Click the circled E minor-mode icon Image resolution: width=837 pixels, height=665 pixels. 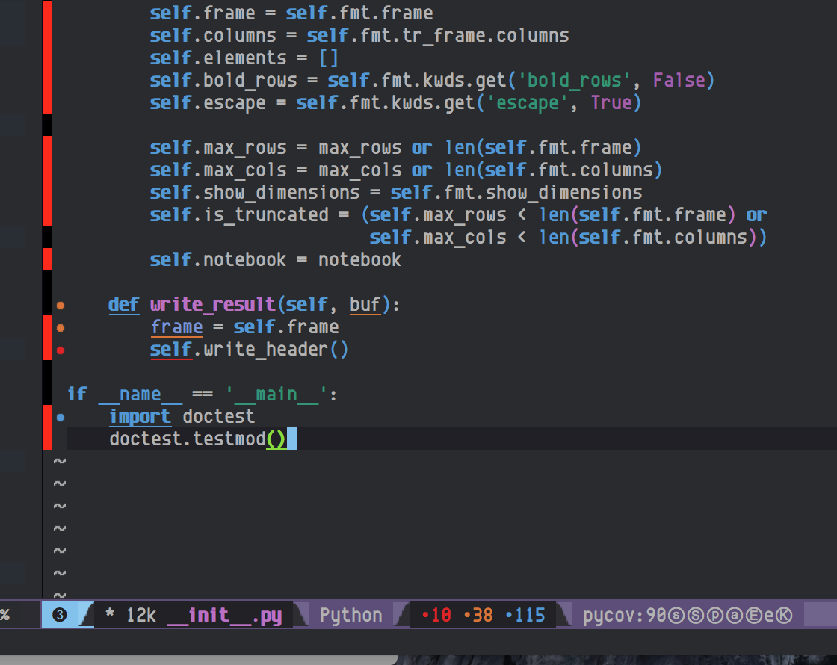[x=754, y=616]
